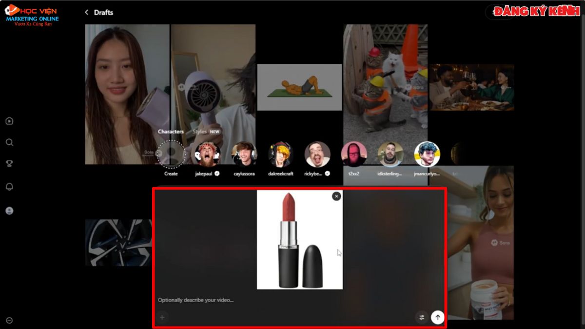The height and width of the screenshot is (329, 585).
Task: Select the caylussora character avatar
Action: pos(244,155)
